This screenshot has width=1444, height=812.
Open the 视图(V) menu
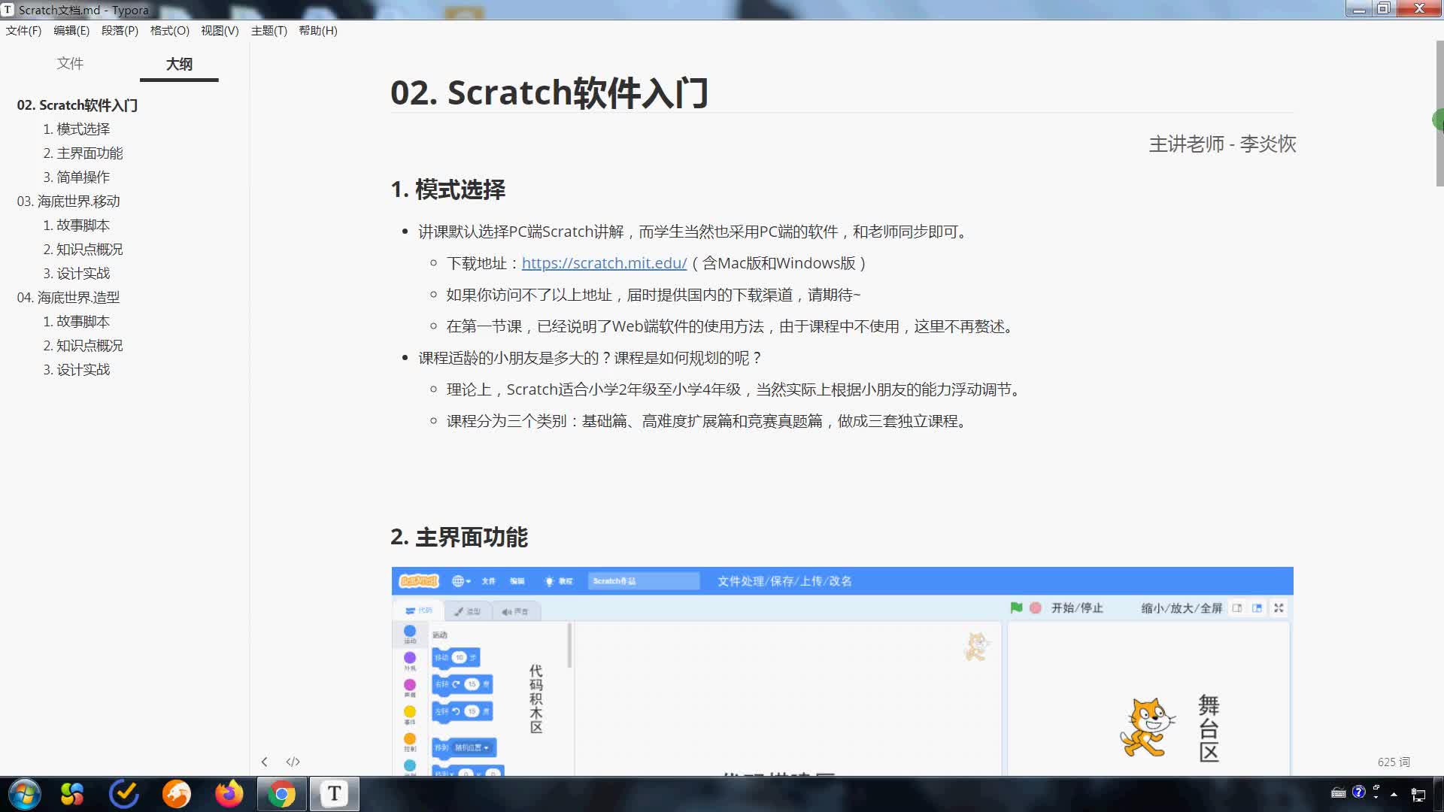point(220,31)
